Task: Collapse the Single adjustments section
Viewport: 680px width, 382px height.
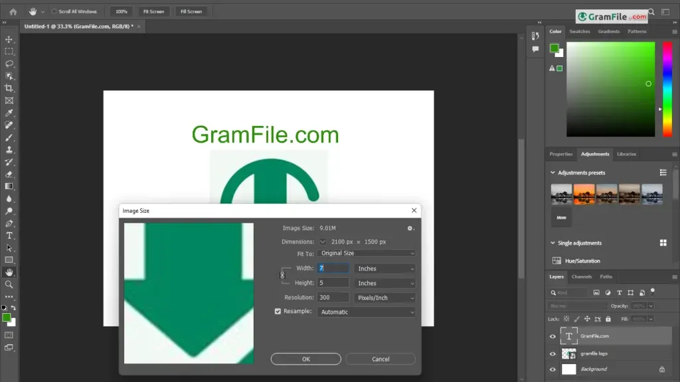Action: click(x=552, y=243)
